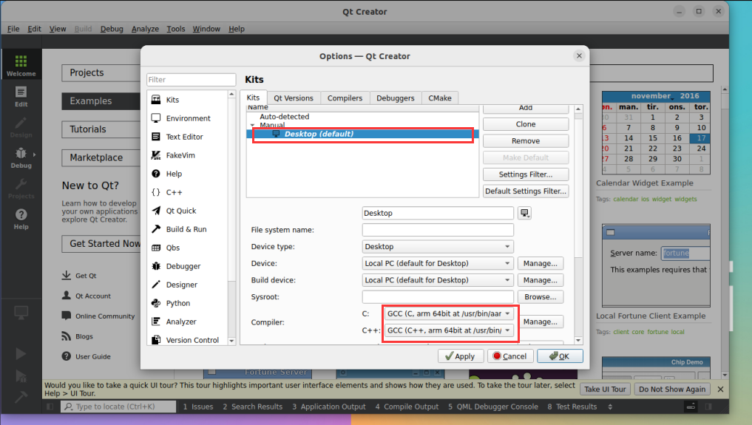Open the Welcome mode icon
The height and width of the screenshot is (425, 752).
(21, 65)
